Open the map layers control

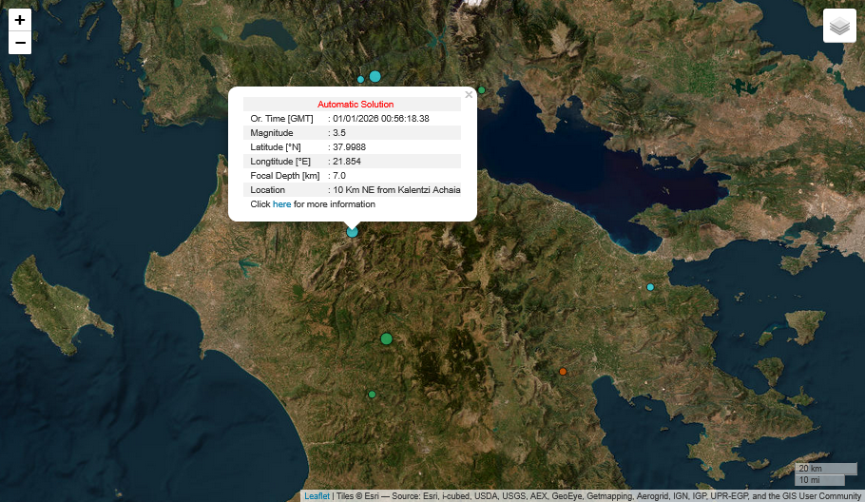pyautogui.click(x=838, y=27)
